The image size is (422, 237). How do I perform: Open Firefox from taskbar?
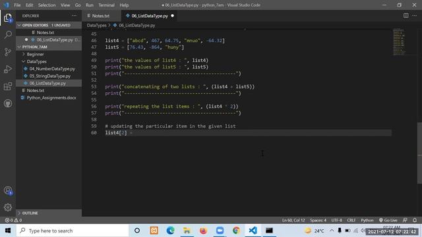pyautogui.click(x=203, y=230)
